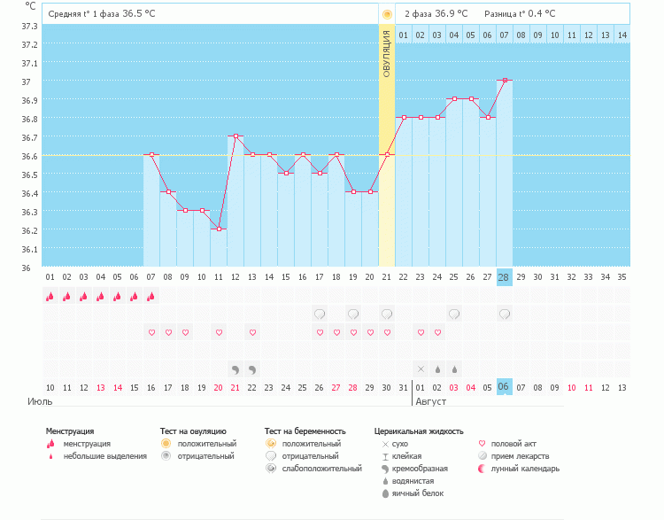Select phase 2 day 01 header cell
The image size is (664, 520).
404,35
